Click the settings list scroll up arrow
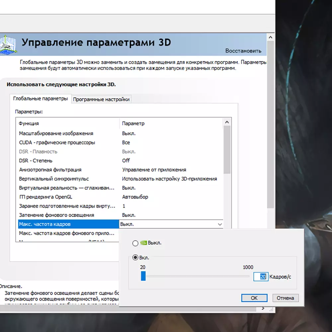This screenshot has height=332, width=332. (x=227, y=122)
